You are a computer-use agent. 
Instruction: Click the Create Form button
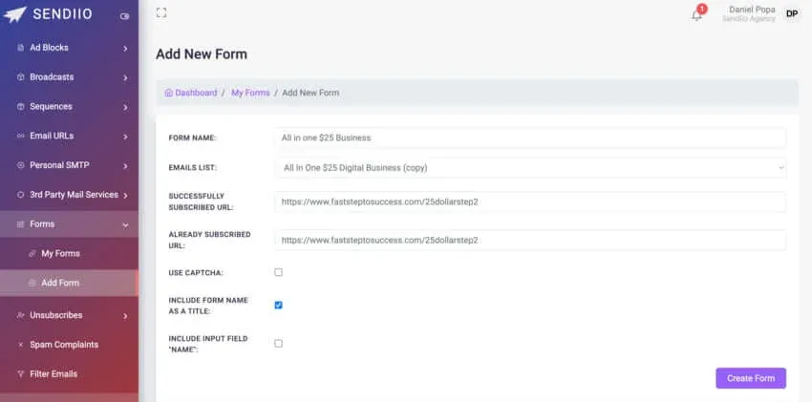tap(750, 378)
